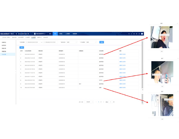The width and height of the screenshot is (179, 139).
Task: Open the 数据中心 sub-tab
Action: pos(39,37)
